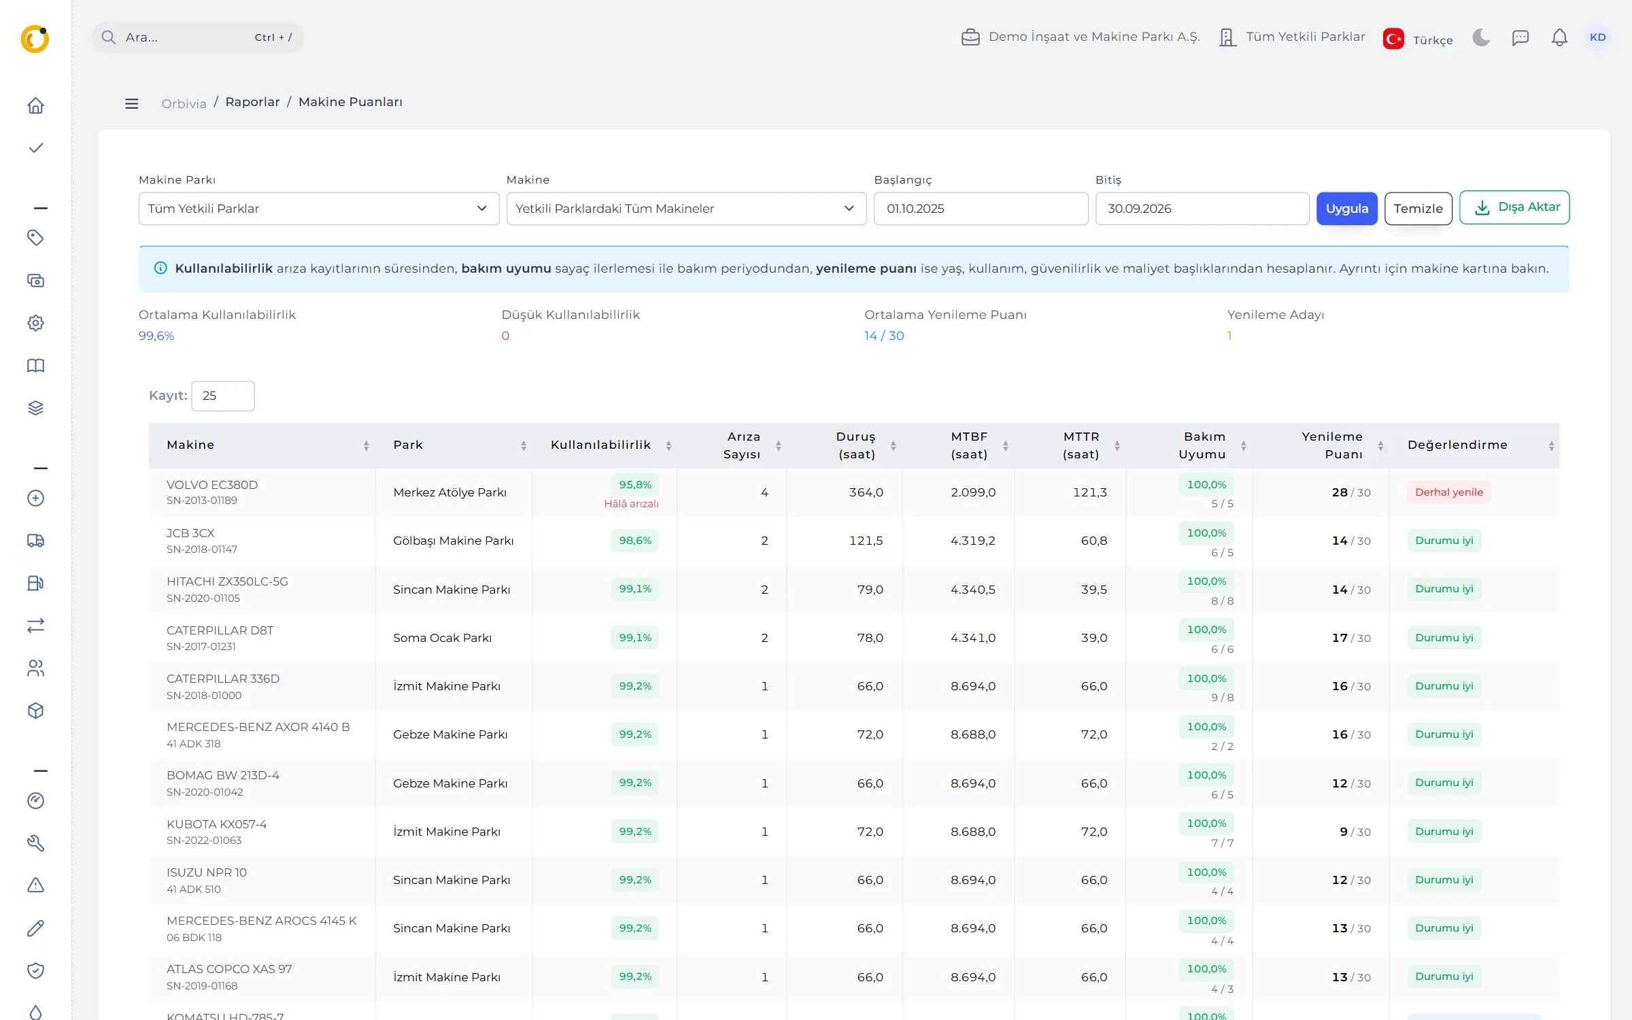Open the notifications bell icon

pos(1559,37)
